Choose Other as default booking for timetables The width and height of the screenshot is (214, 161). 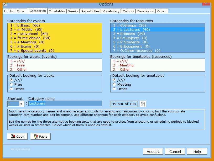tap(114, 89)
